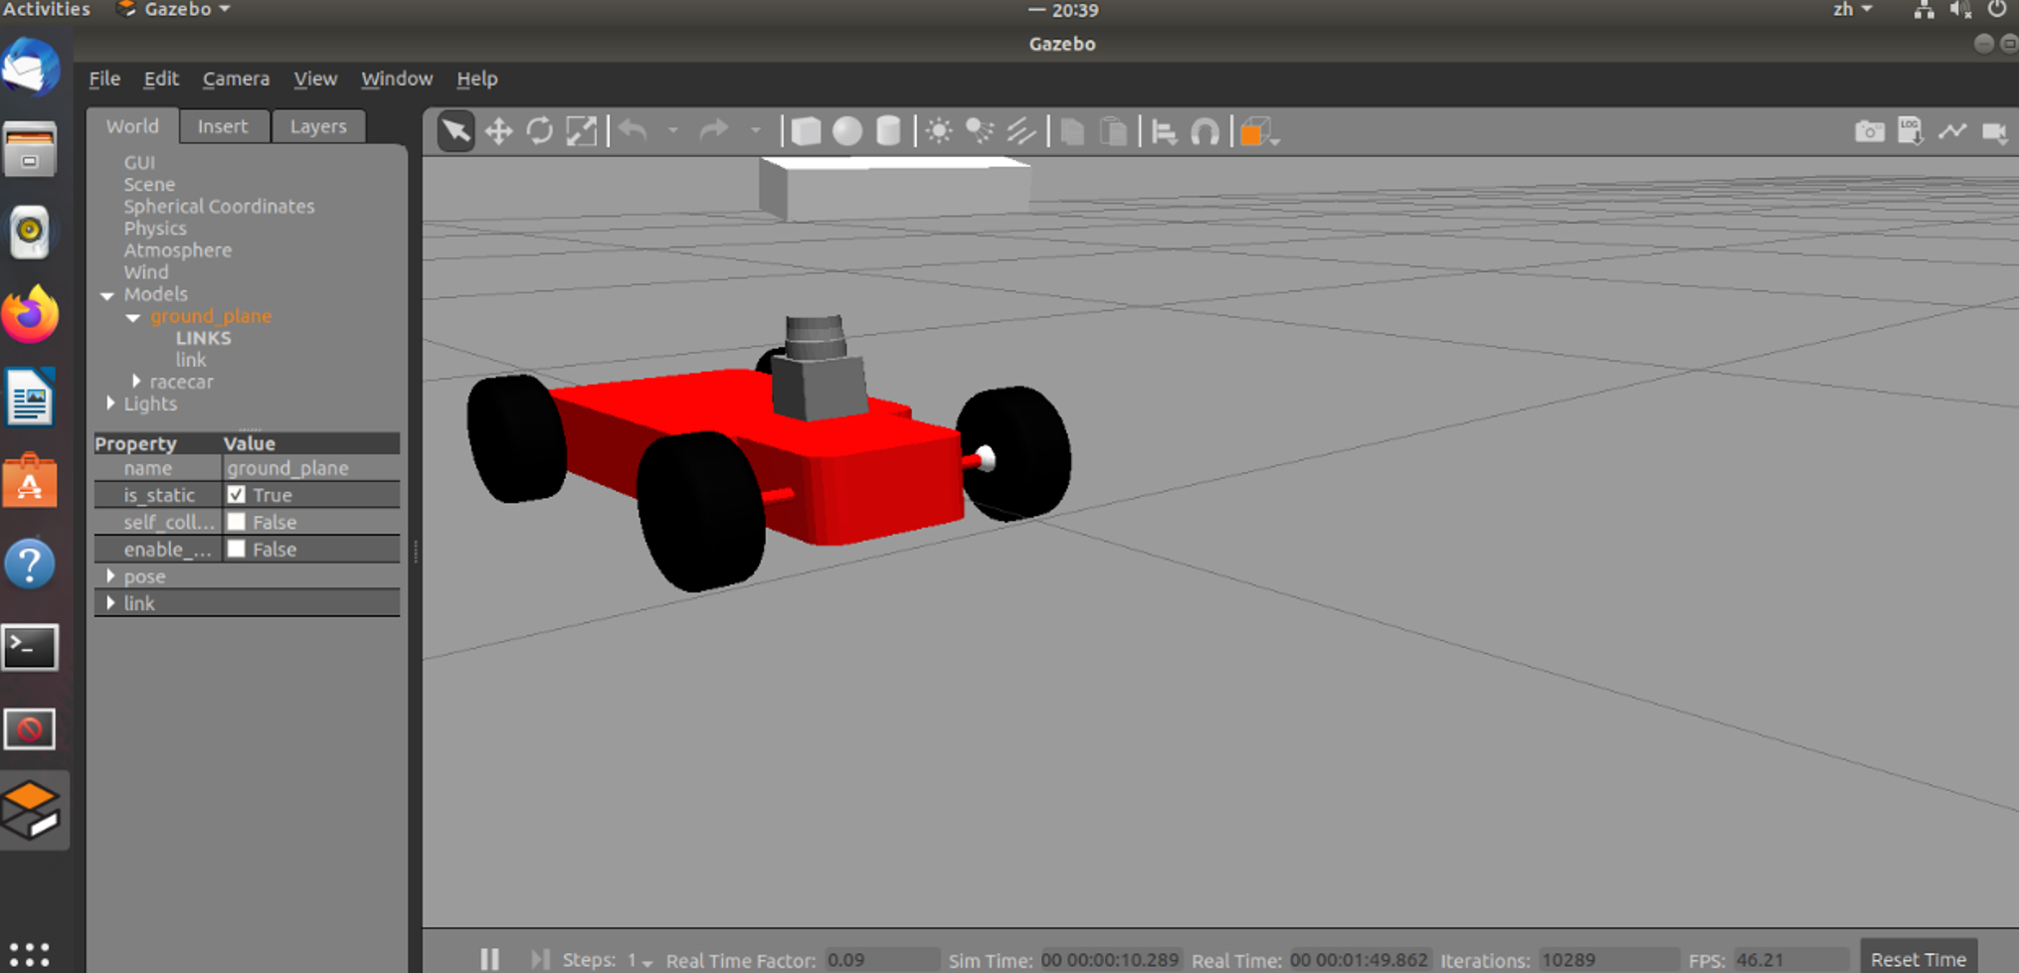Insert a cylinder shape
This screenshot has width=2019, height=973.
(888, 131)
